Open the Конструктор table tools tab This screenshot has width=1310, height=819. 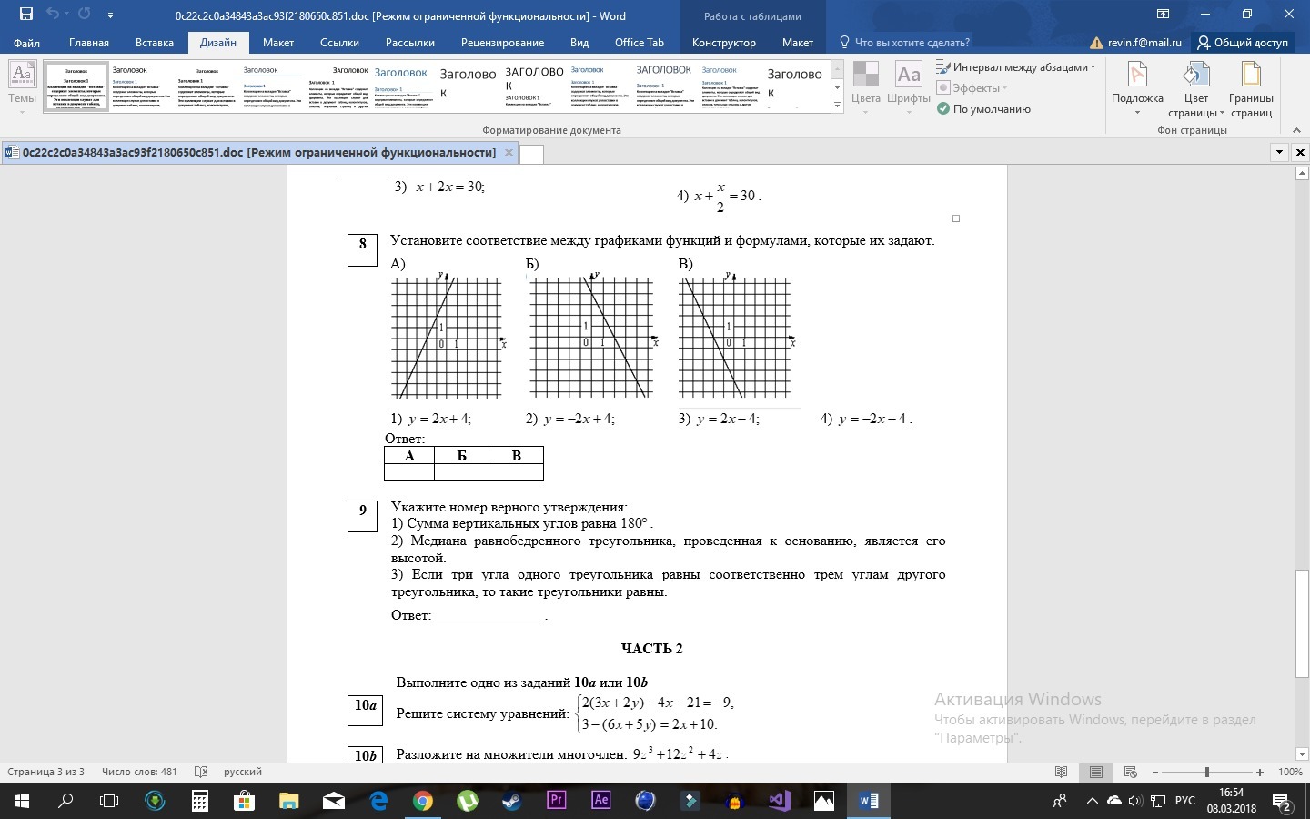click(x=724, y=43)
